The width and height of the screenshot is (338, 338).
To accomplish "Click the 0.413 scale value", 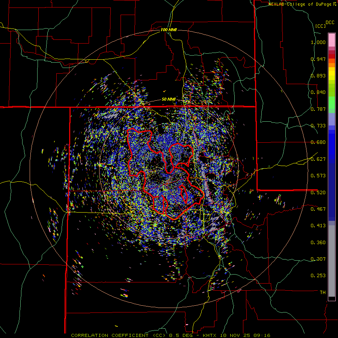I will pos(318,226).
